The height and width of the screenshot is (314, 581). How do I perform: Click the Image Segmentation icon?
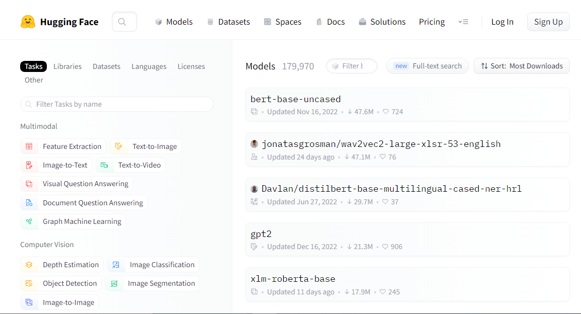[114, 283]
